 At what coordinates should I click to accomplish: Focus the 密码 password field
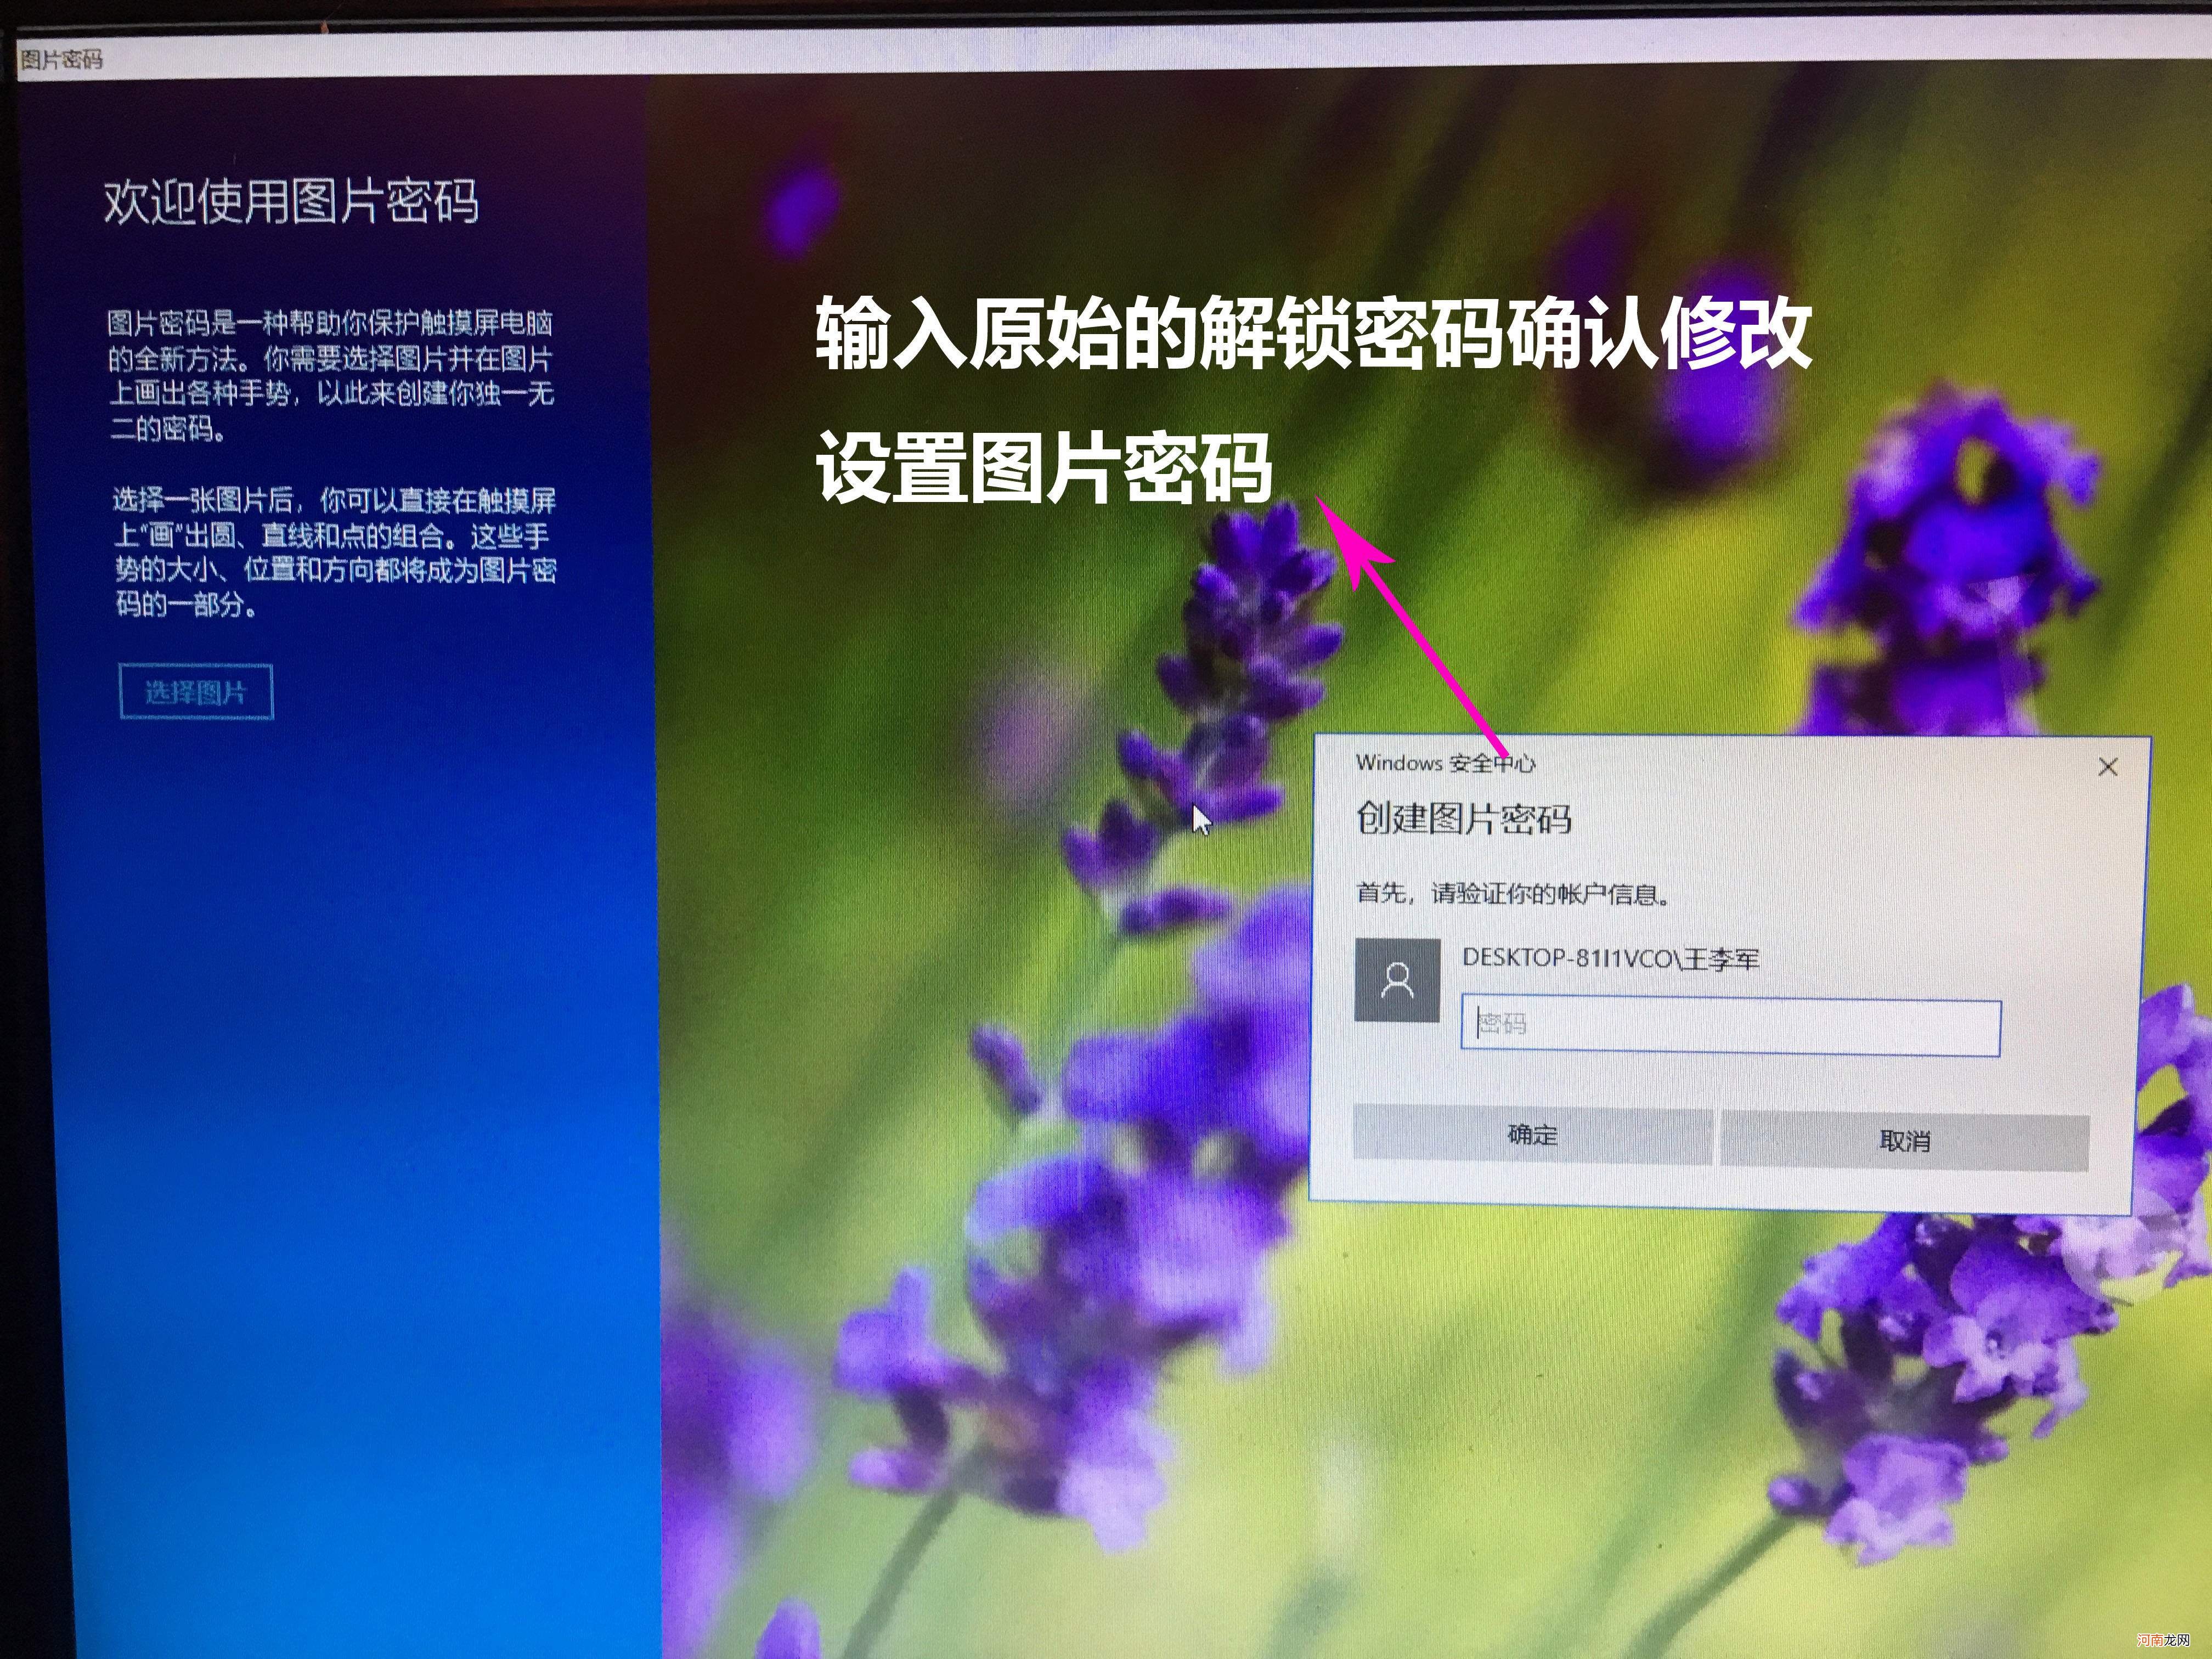(1730, 1025)
